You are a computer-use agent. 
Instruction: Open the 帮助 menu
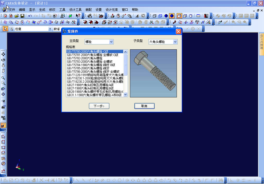135,10
